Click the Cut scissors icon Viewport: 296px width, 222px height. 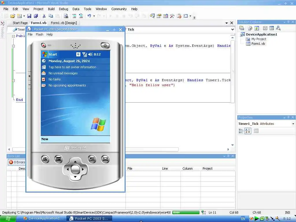44,16
